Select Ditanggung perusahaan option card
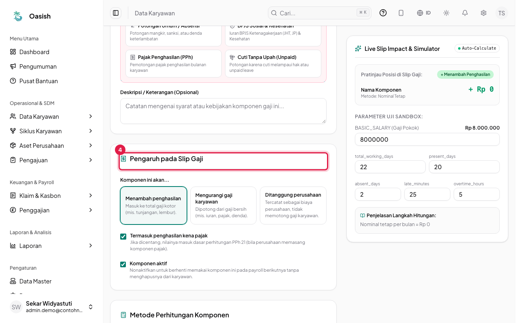The width and height of the screenshot is (518, 323). tap(293, 206)
